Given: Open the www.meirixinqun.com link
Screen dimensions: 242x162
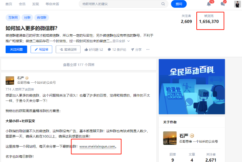Looking at the screenshot, I should (97, 147).
